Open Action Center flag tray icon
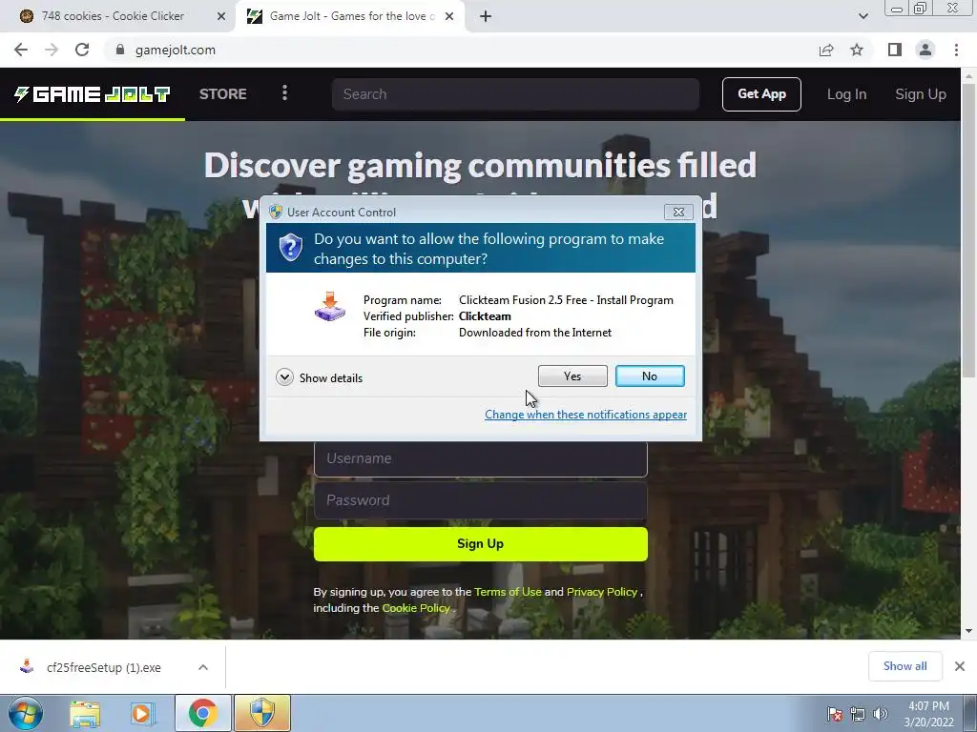Image resolution: width=977 pixels, height=732 pixels. click(834, 714)
